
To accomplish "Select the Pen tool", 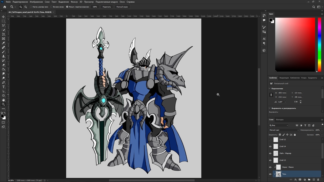I will [x=3, y=82].
